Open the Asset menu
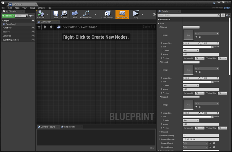Image resolution: width=232 pixels, height=152 pixels. tap(17, 8)
